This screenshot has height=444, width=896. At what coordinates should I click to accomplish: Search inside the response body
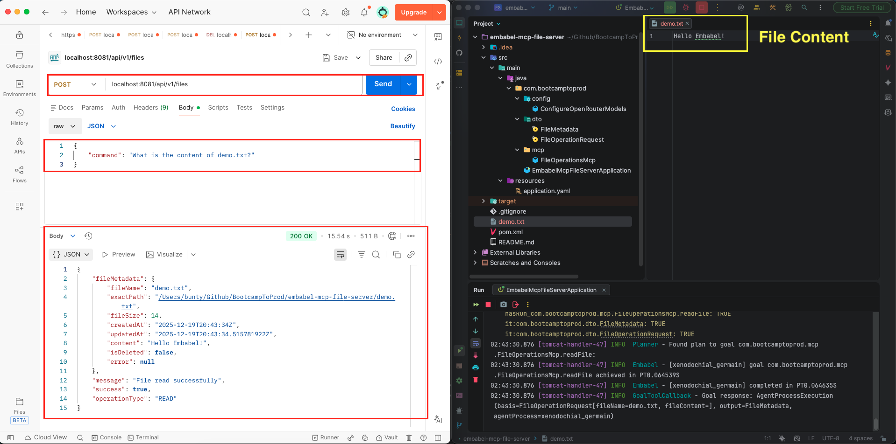[376, 255]
